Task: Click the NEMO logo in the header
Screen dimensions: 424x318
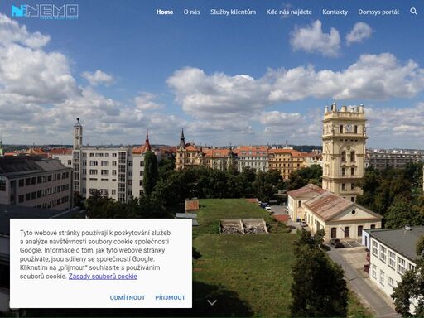Action: coord(45,12)
